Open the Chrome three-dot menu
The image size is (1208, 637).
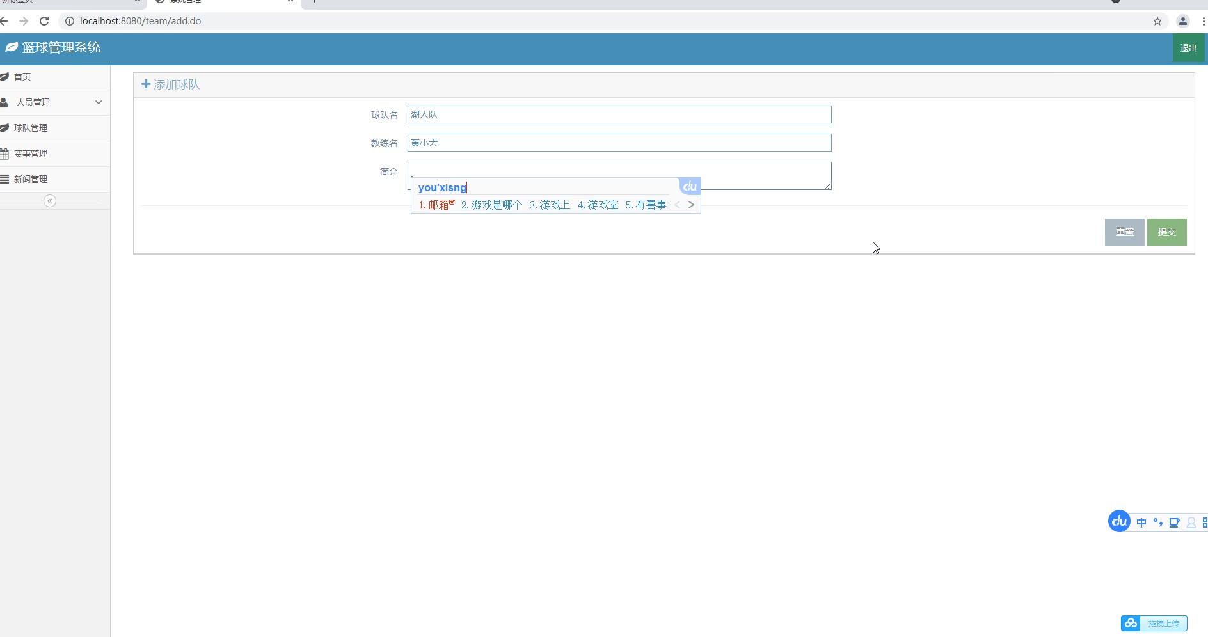(x=1204, y=21)
